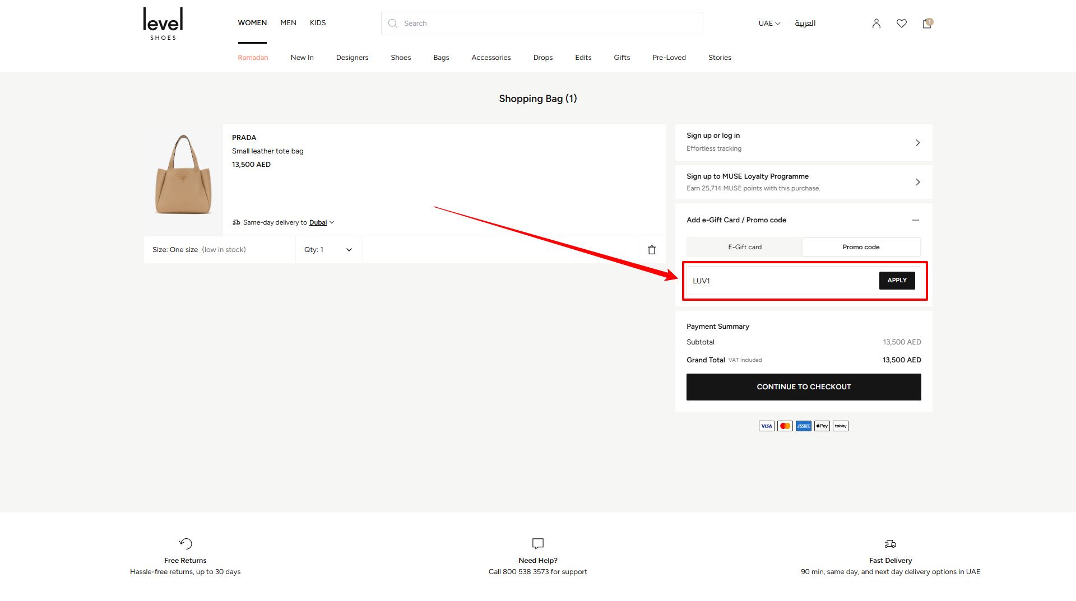
Task: Click the same-day delivery scooter icon
Action: pyautogui.click(x=236, y=222)
